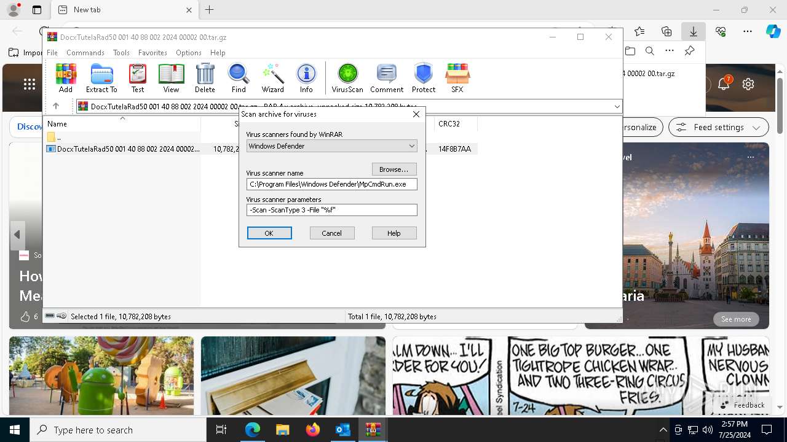
Task: Click the Protect shield icon
Action: (x=424, y=78)
